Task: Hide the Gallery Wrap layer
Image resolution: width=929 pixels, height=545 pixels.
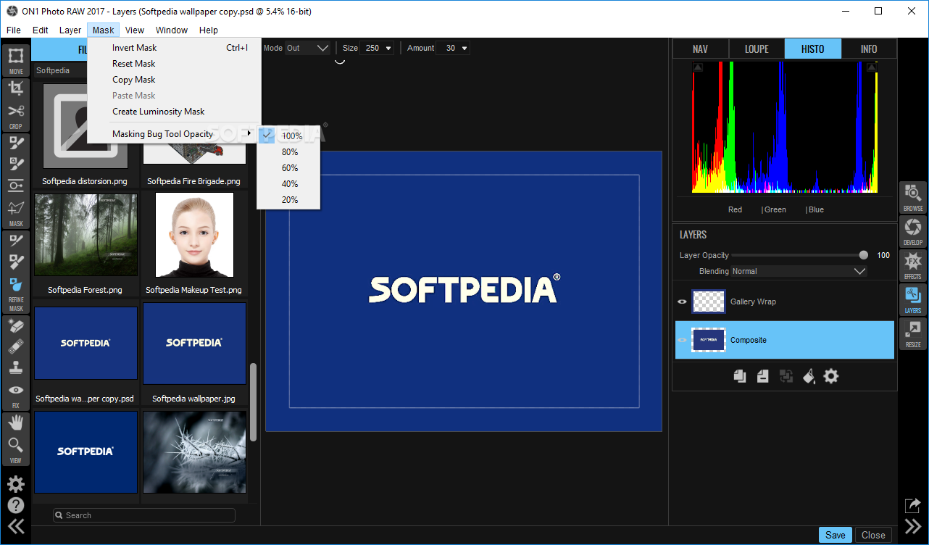Action: [682, 302]
